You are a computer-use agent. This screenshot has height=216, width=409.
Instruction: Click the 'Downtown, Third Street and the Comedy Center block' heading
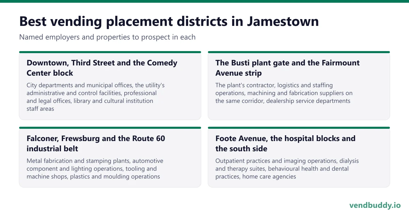coord(102,68)
